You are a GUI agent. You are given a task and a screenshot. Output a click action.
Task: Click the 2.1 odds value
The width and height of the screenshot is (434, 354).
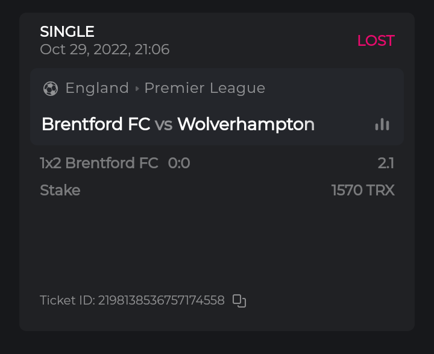click(x=386, y=163)
